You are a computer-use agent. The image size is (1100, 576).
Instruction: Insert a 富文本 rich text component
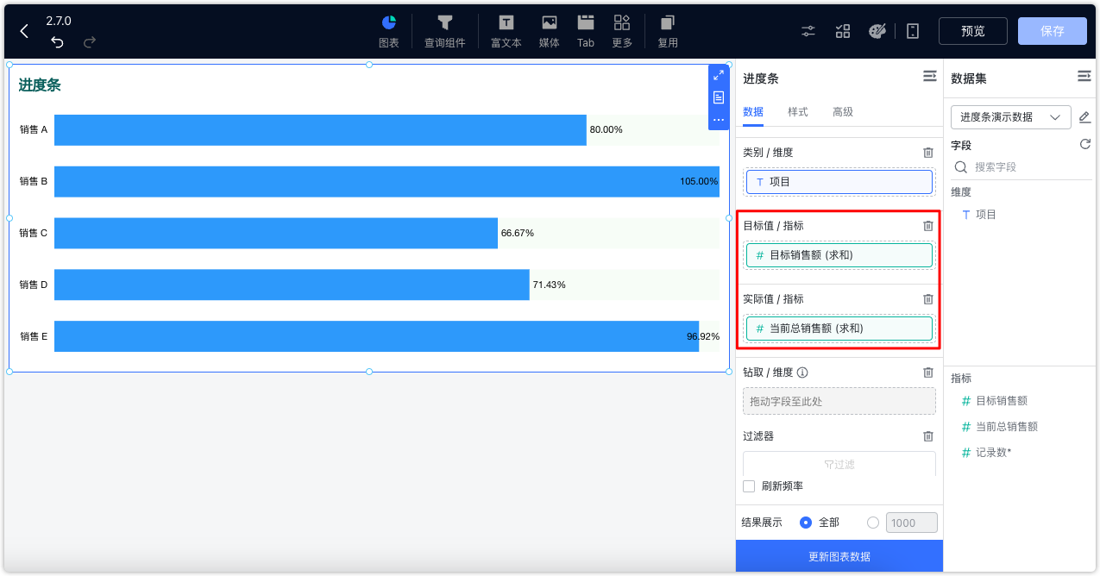506,30
